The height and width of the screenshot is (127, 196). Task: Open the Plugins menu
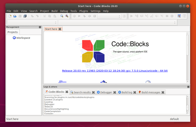tap(84, 11)
